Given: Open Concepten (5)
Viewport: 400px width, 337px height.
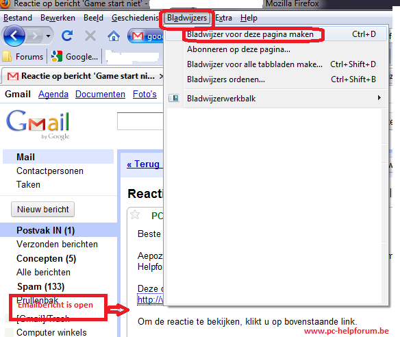Looking at the screenshot, I should [46, 258].
